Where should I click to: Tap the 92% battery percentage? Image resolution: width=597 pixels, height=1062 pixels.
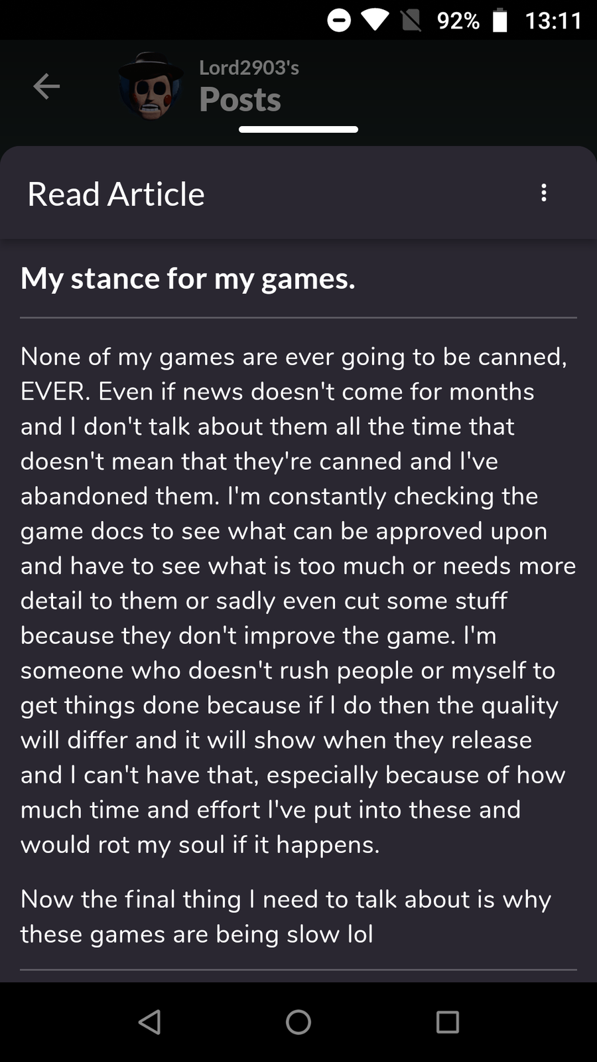coord(458,21)
